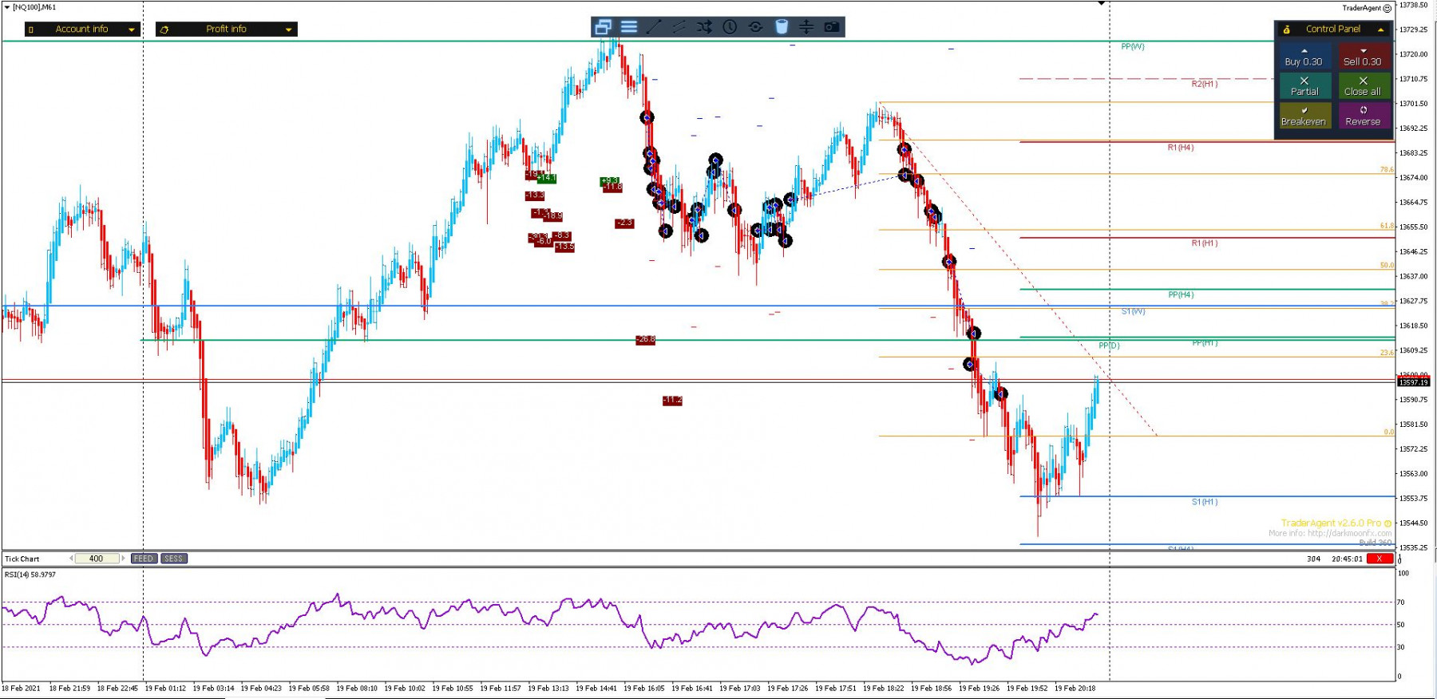Click the shuffle arrows toolbar icon
The width and height of the screenshot is (1437, 699).
tap(704, 27)
